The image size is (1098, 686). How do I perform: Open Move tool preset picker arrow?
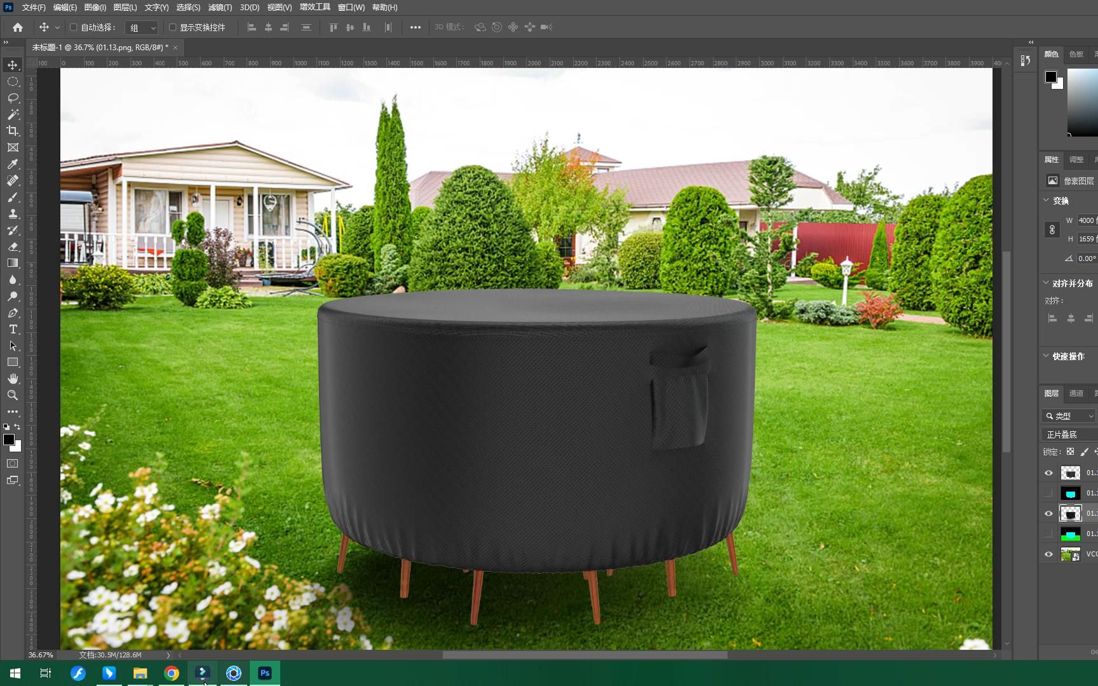pos(57,27)
